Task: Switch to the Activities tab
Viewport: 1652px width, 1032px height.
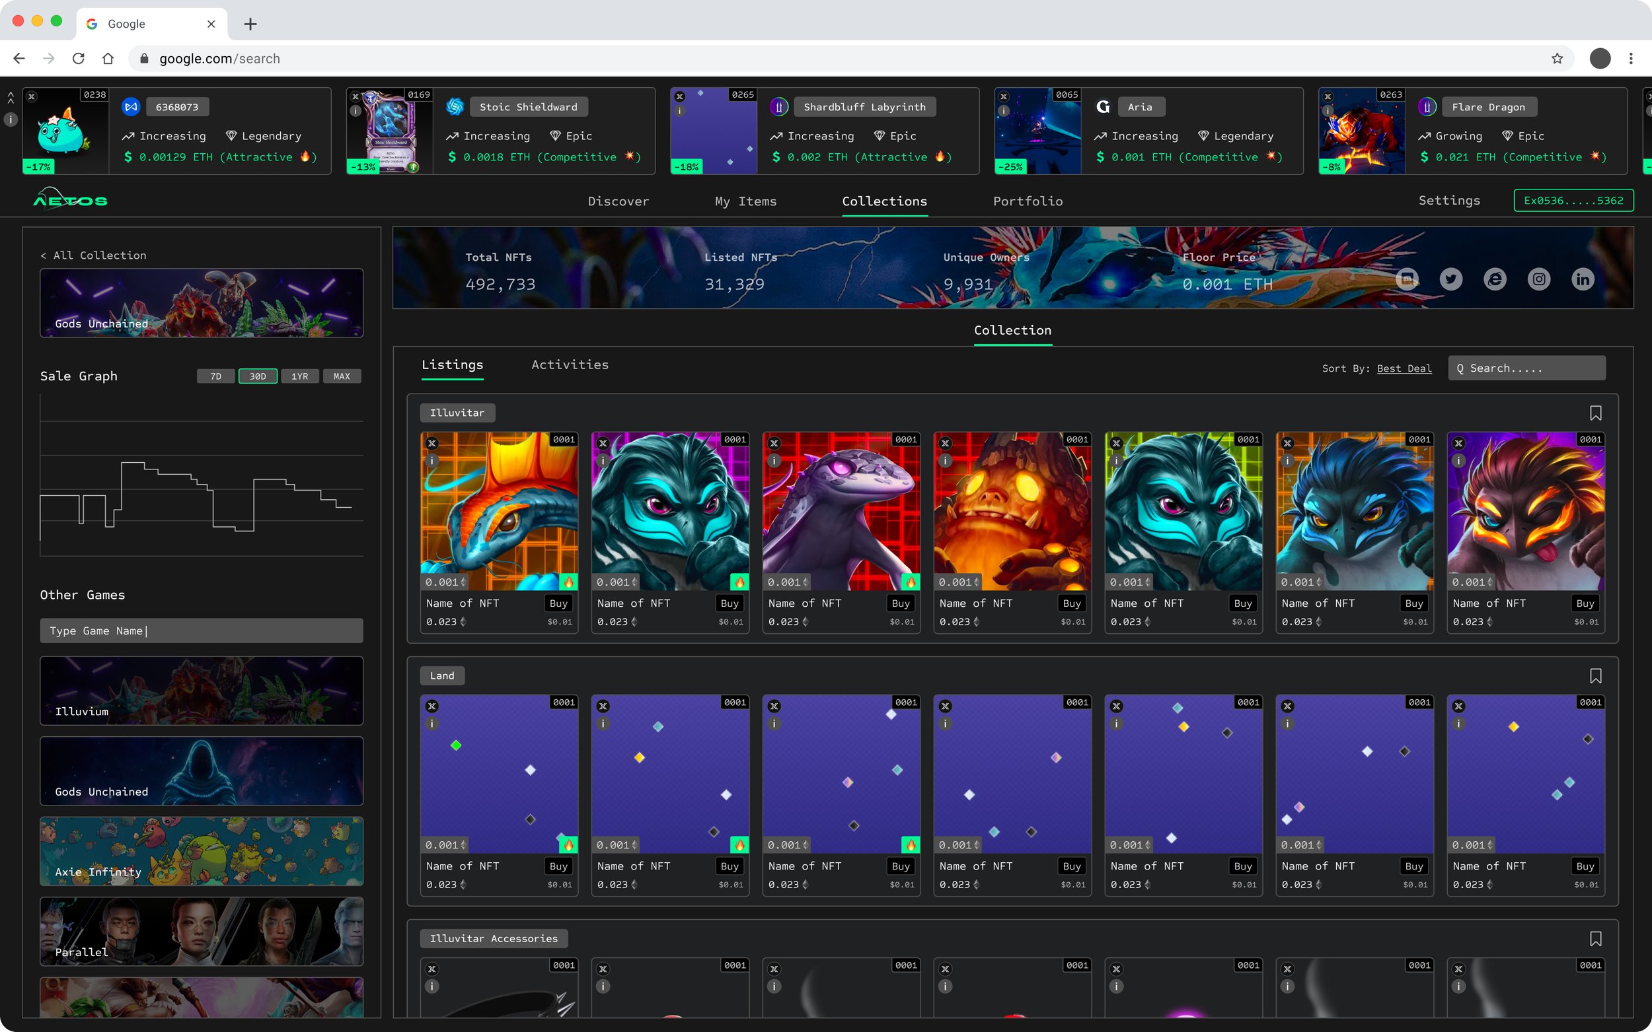Action: tap(570, 364)
